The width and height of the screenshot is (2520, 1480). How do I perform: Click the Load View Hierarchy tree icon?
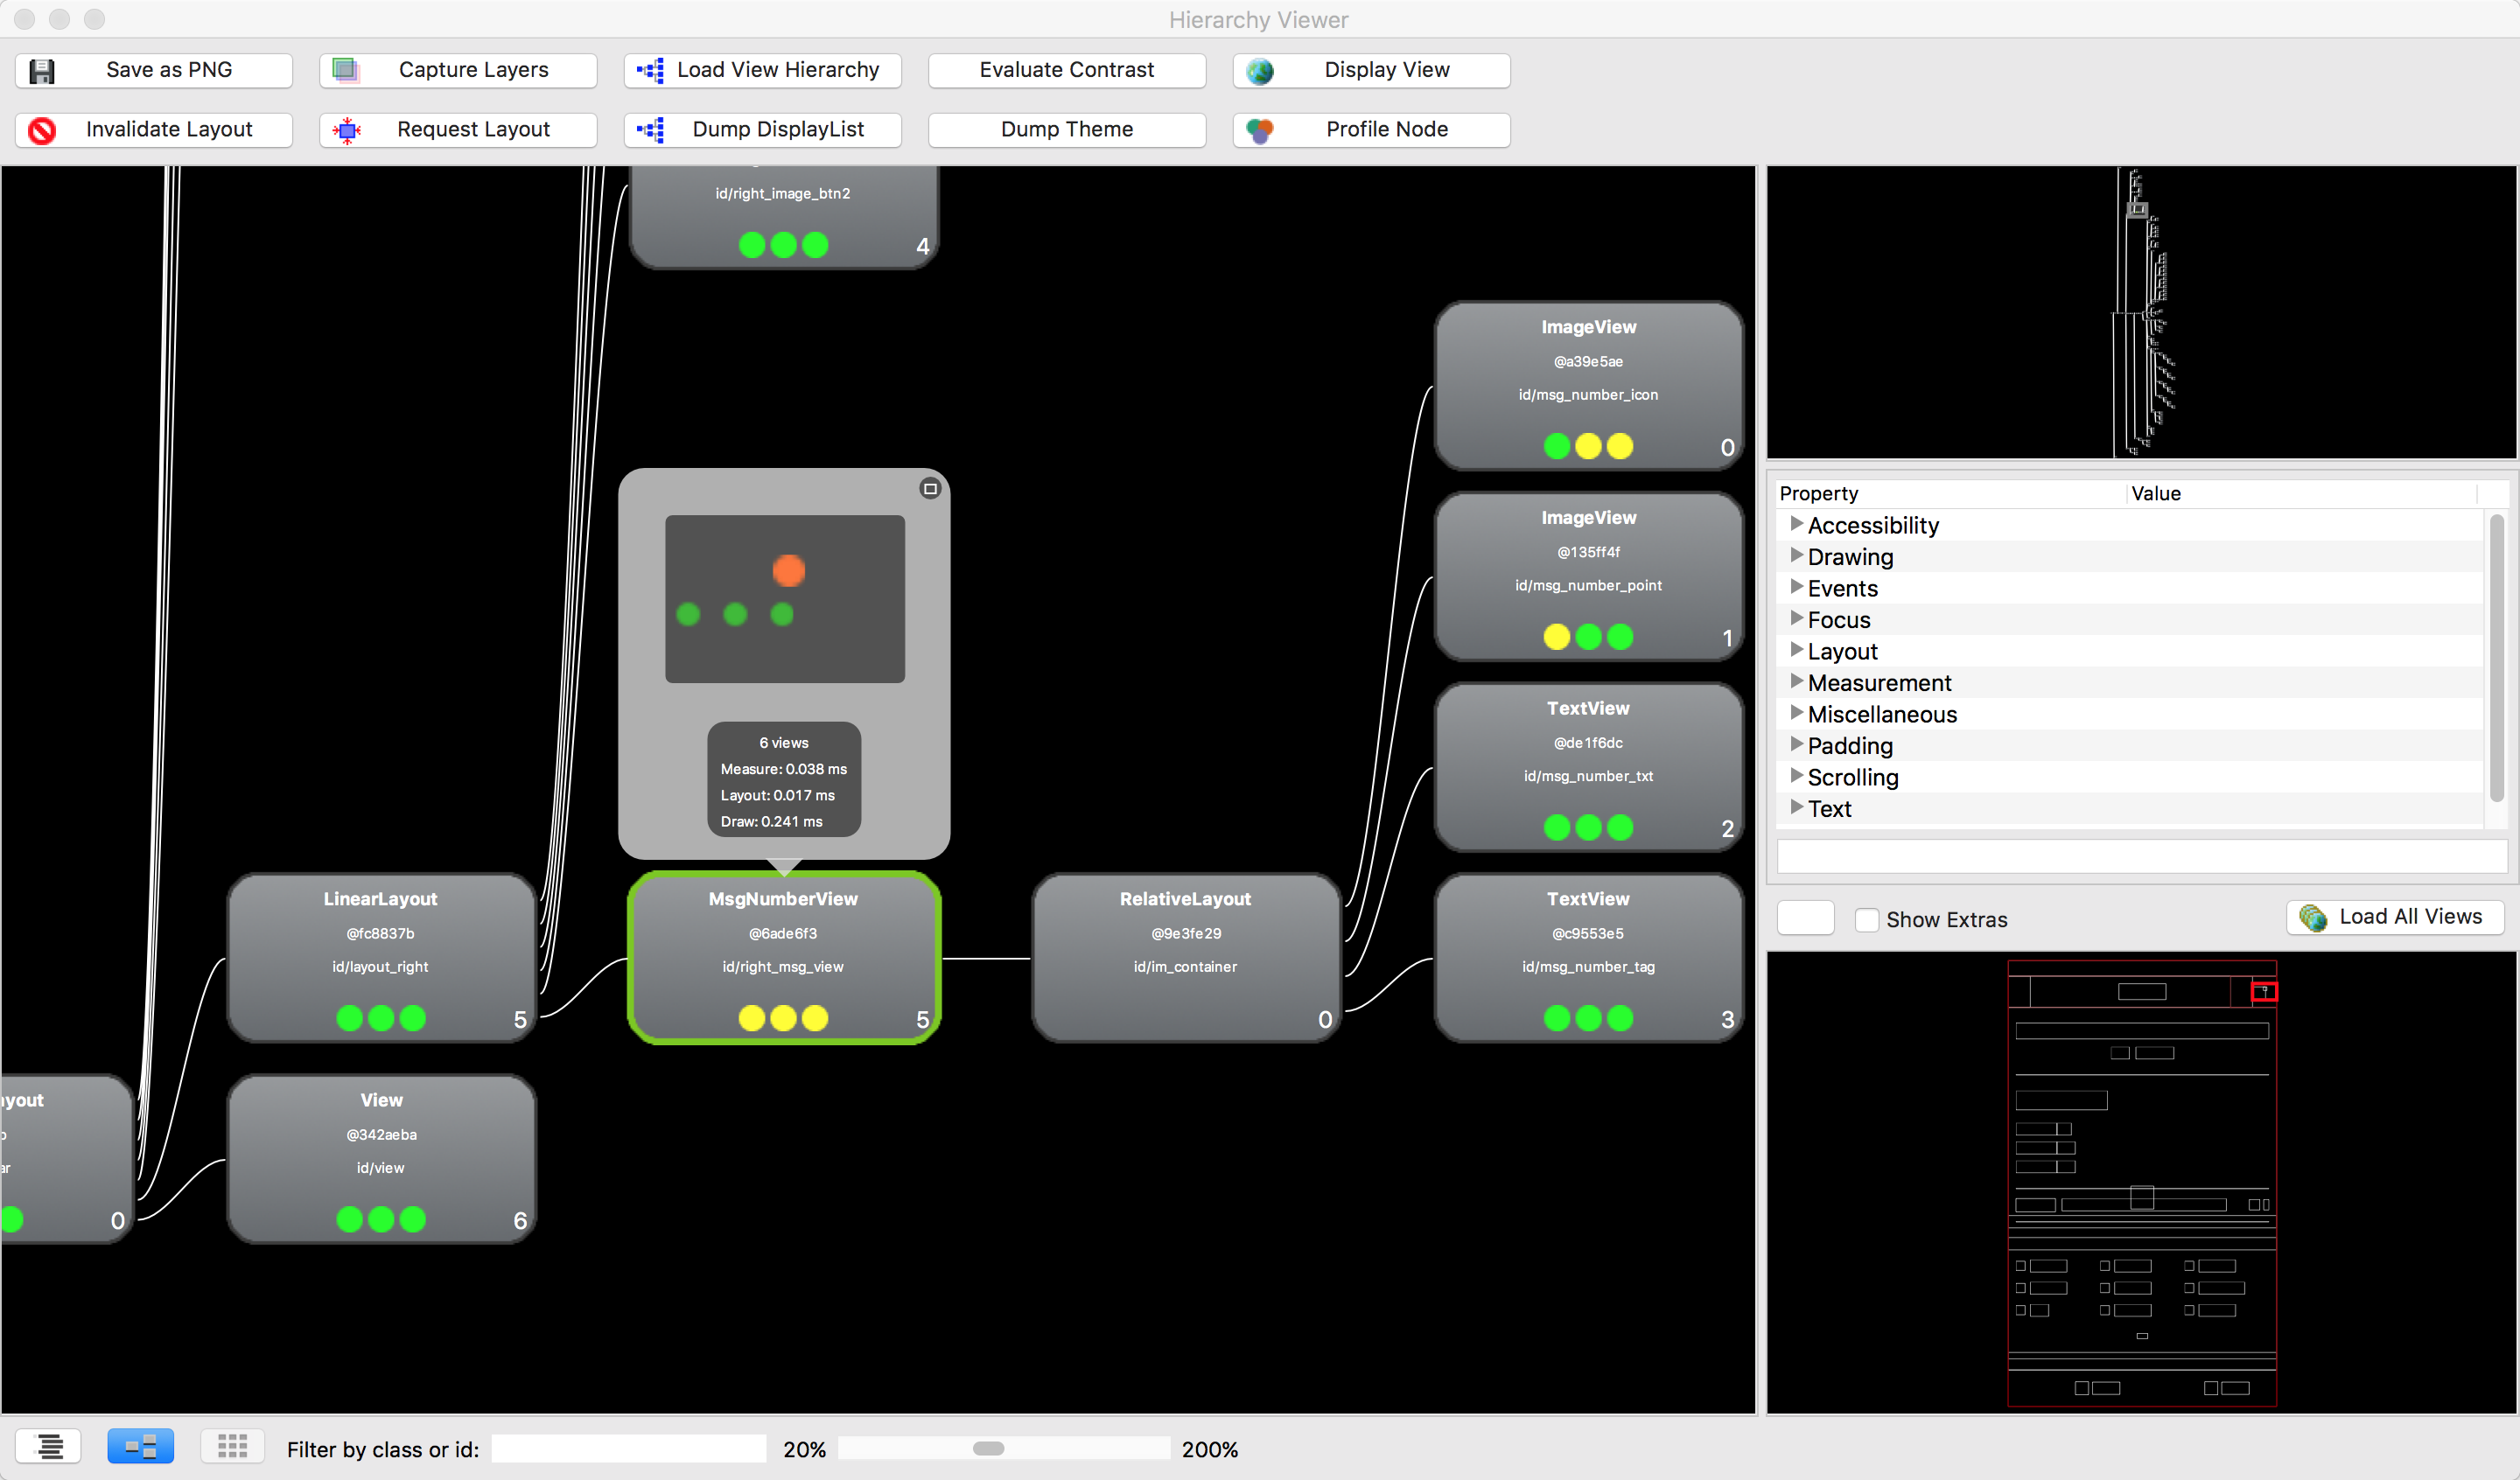651,70
